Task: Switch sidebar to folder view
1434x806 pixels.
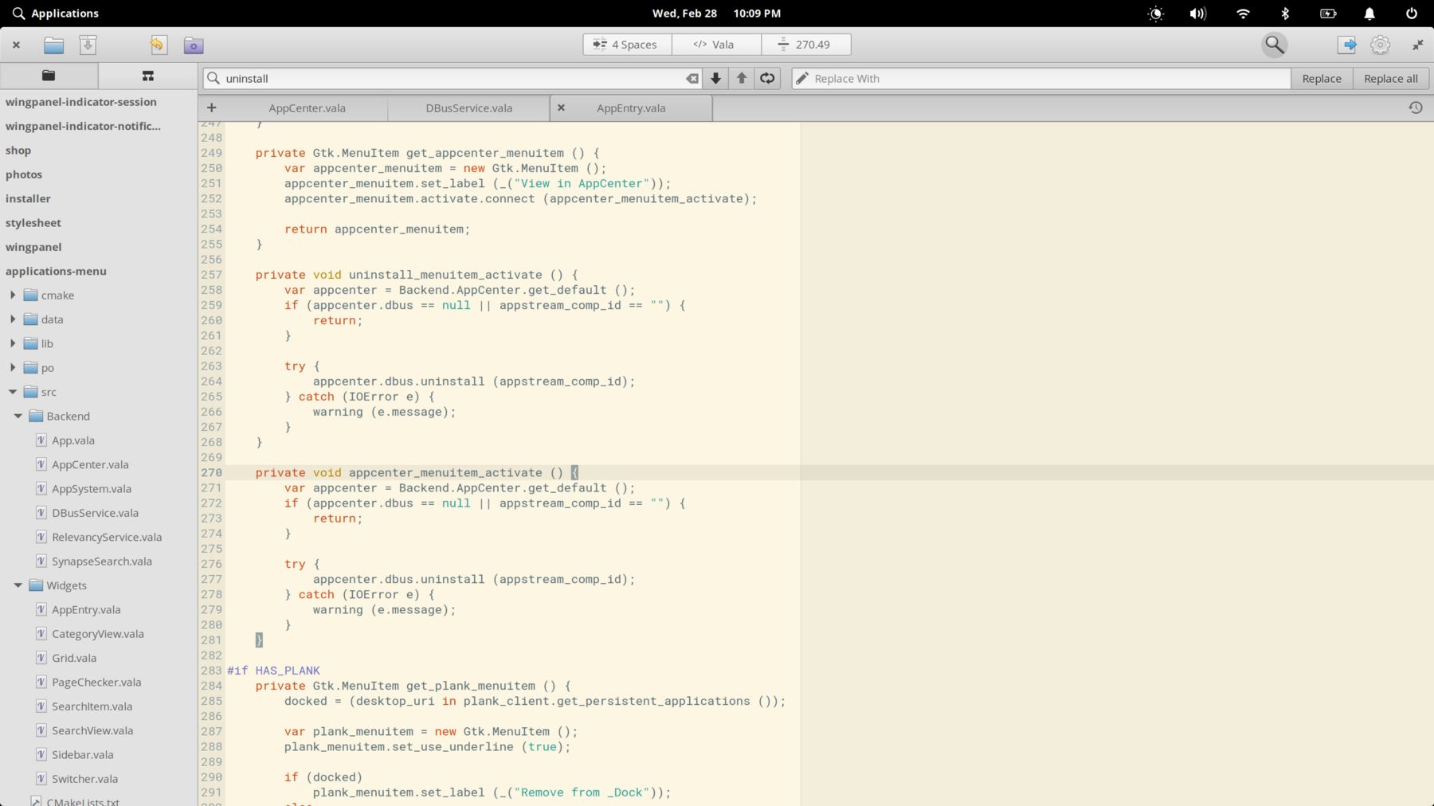Action: (49, 76)
